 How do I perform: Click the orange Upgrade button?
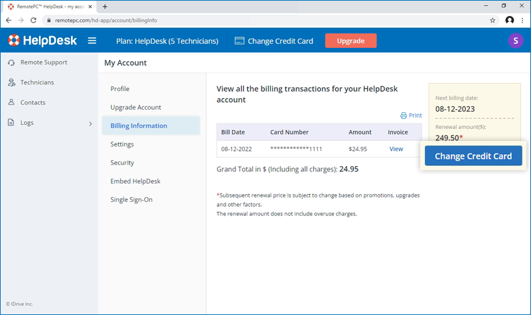[351, 41]
